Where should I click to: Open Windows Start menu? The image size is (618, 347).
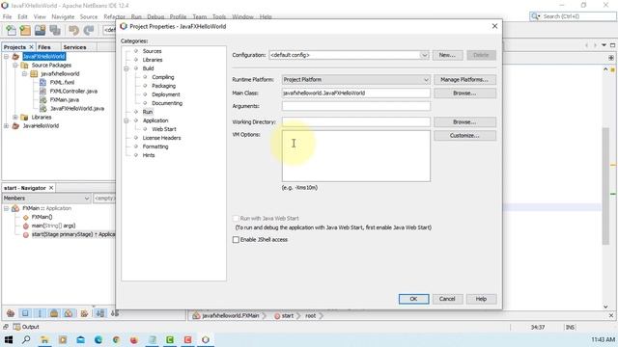9,339
